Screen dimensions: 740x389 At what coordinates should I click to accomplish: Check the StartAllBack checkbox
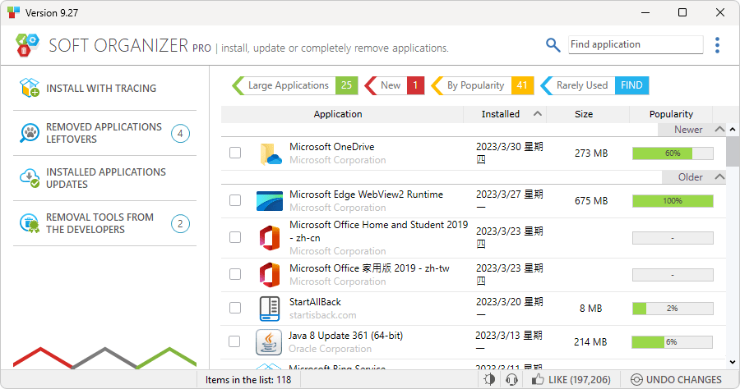[235, 308]
